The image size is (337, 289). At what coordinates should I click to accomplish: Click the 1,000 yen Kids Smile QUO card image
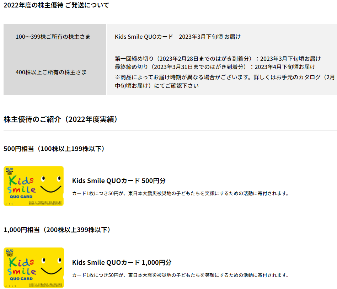click(34, 267)
